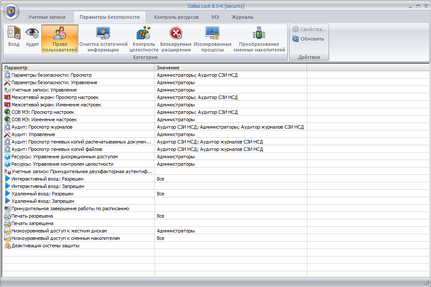Click the Свойства gear icon

(296, 29)
